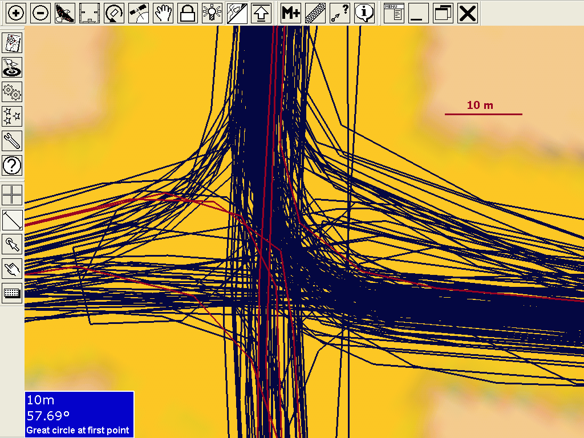This screenshot has width=584, height=438.
Task: Select the open-hand pan tool
Action: click(163, 13)
